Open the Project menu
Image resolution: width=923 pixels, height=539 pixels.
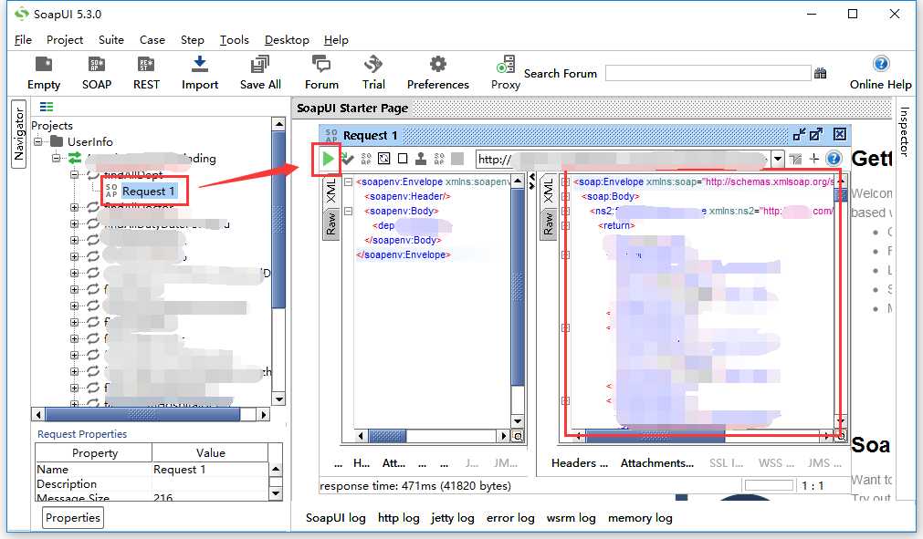coord(65,40)
